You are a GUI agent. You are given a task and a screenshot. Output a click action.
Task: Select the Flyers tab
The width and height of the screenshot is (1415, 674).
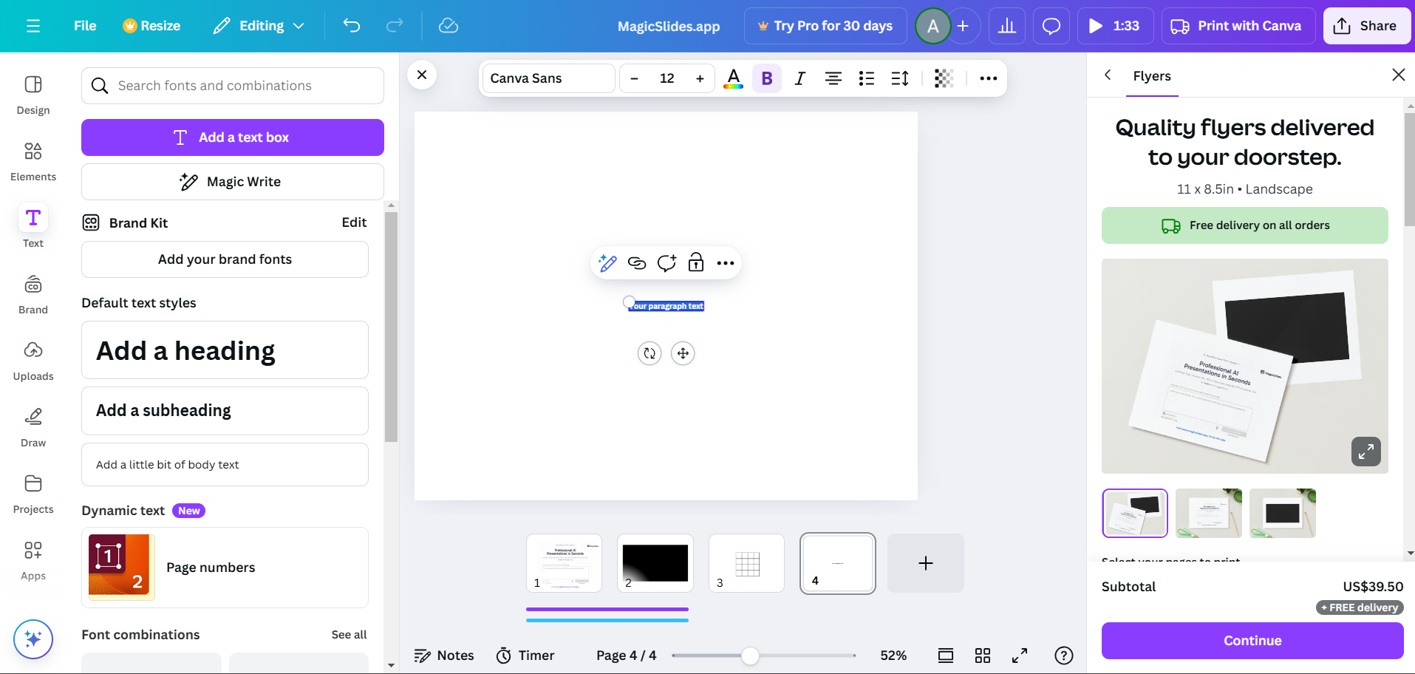click(x=1151, y=76)
